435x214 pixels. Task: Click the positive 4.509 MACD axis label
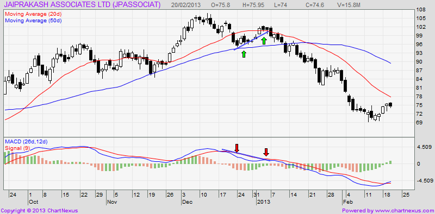click(424, 147)
